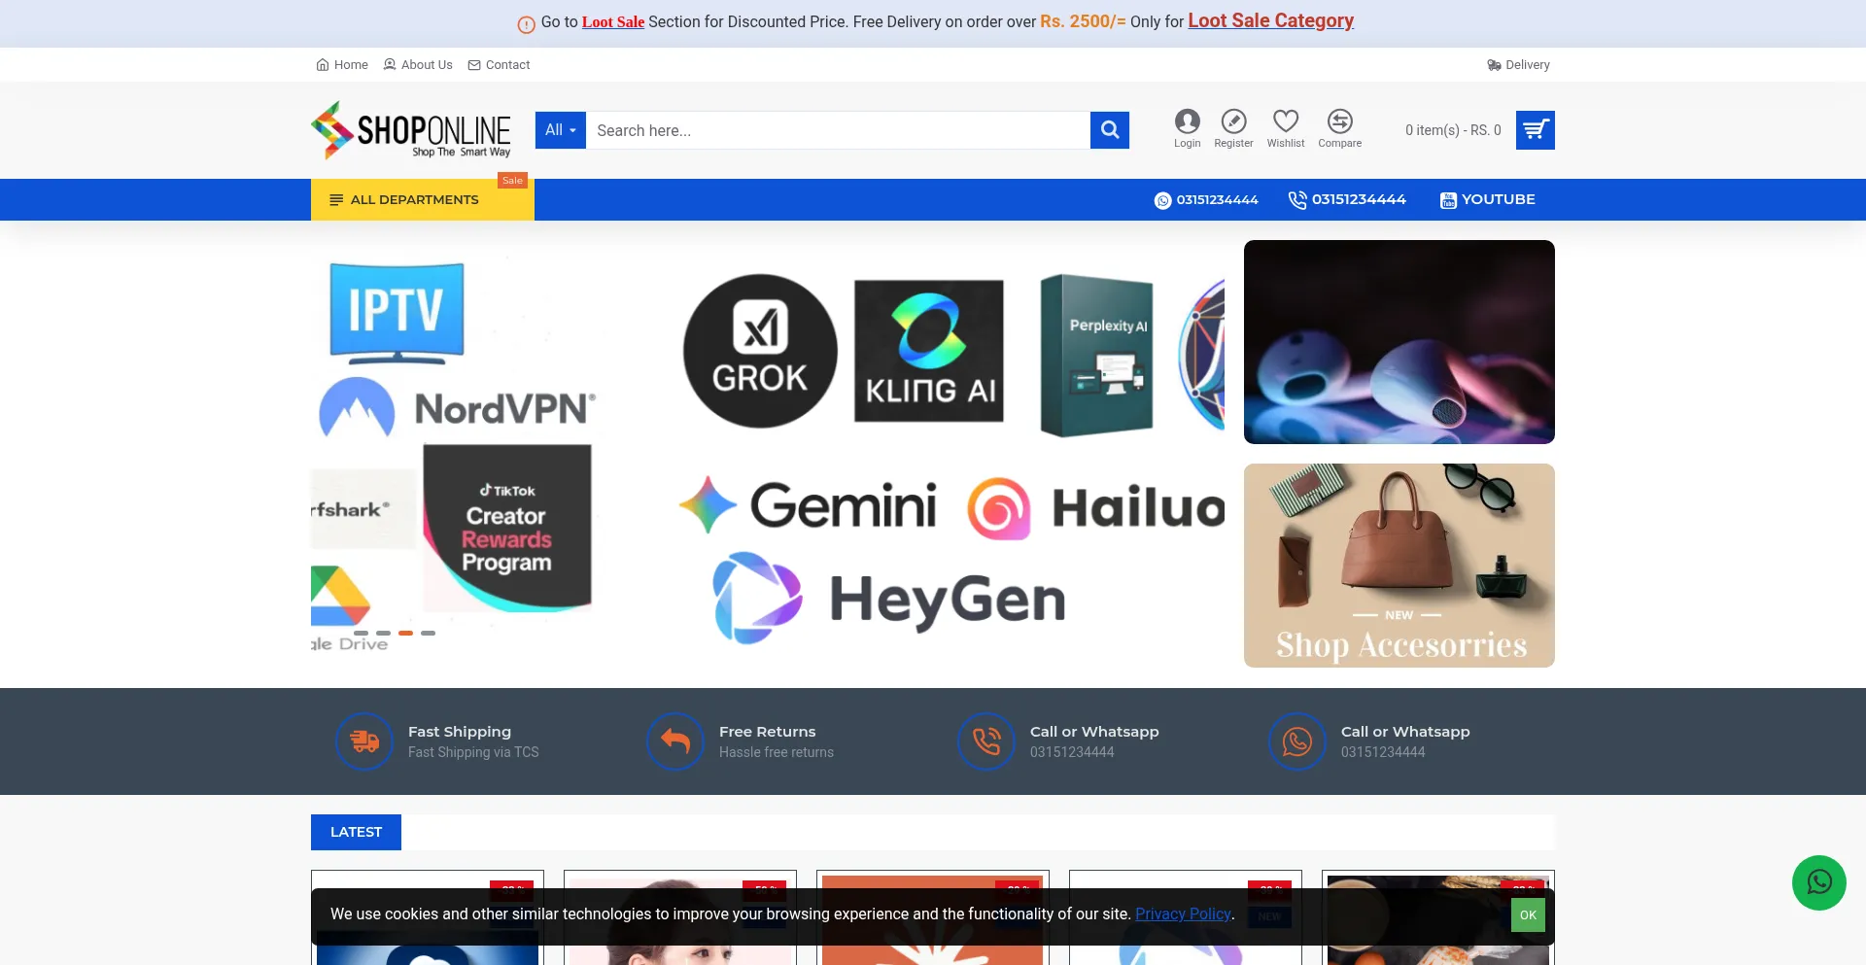The height and width of the screenshot is (965, 1866).
Task: Click the Login label text
Action: click(x=1187, y=144)
